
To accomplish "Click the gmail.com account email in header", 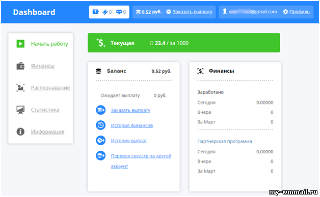I will (x=253, y=12).
